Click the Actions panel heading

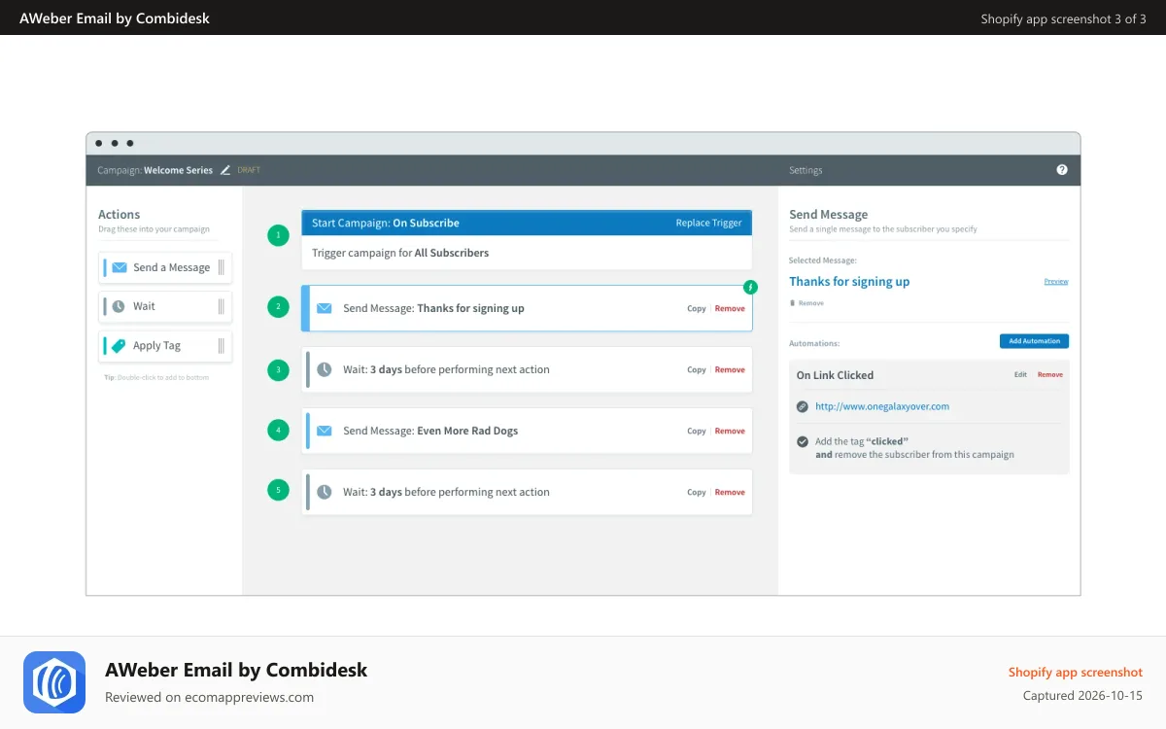[x=119, y=214]
